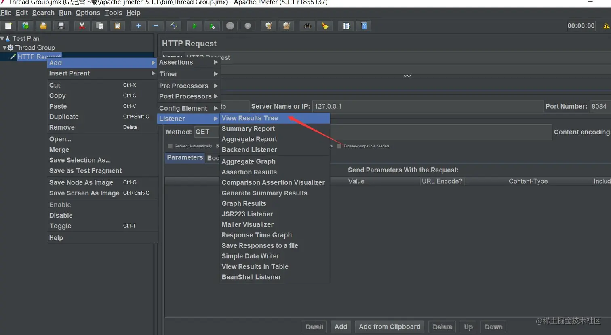Click the Collapse All minus icon
The image size is (611, 335).
point(156,26)
